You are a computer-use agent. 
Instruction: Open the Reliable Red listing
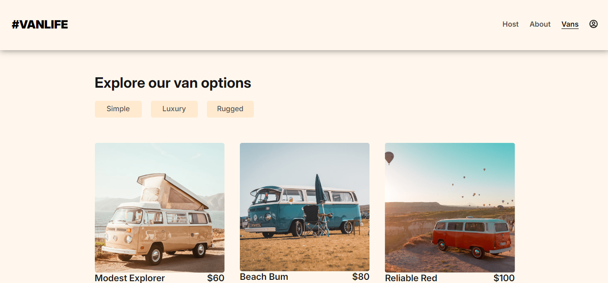click(x=411, y=278)
